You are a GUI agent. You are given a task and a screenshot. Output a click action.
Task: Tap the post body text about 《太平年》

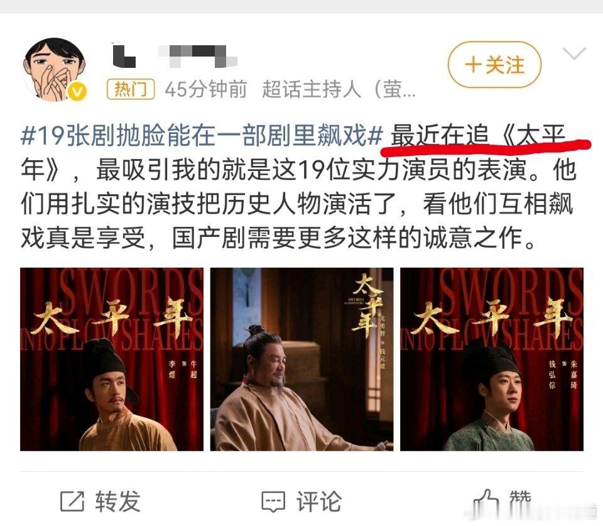(x=298, y=187)
